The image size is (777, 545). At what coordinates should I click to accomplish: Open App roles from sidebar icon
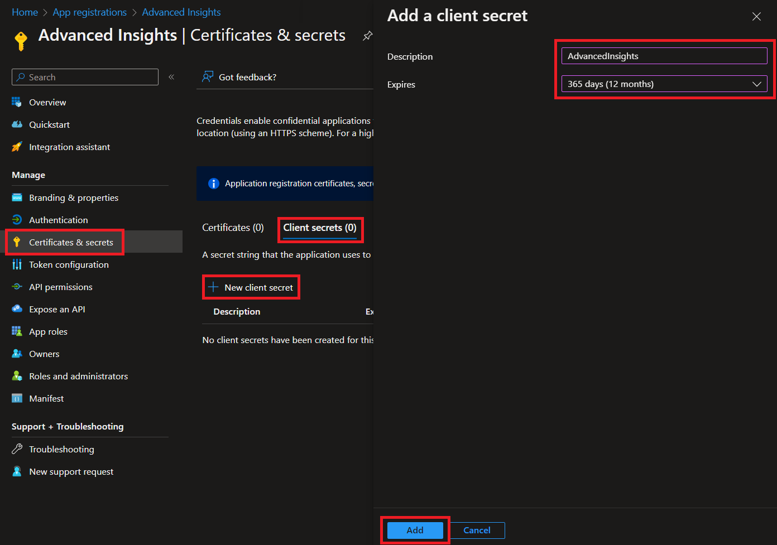(17, 331)
